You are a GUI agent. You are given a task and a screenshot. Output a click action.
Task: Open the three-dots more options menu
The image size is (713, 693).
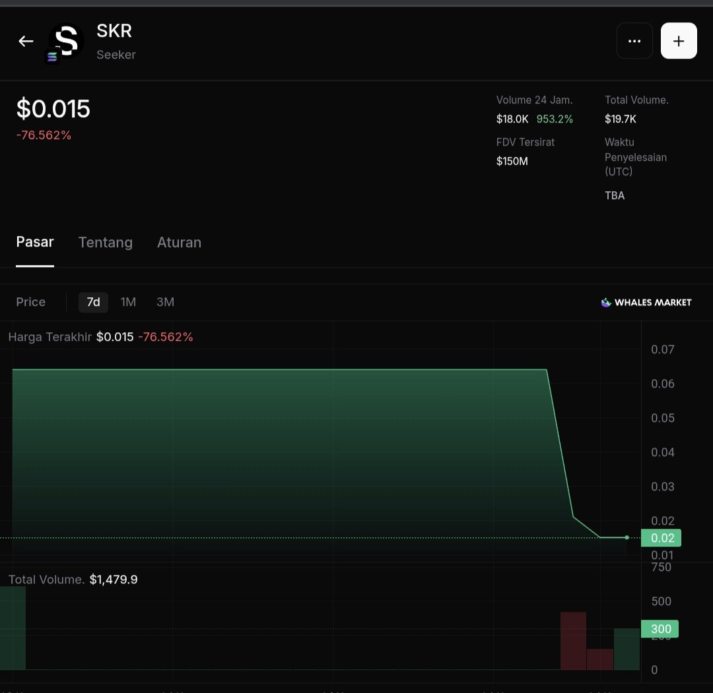634,41
